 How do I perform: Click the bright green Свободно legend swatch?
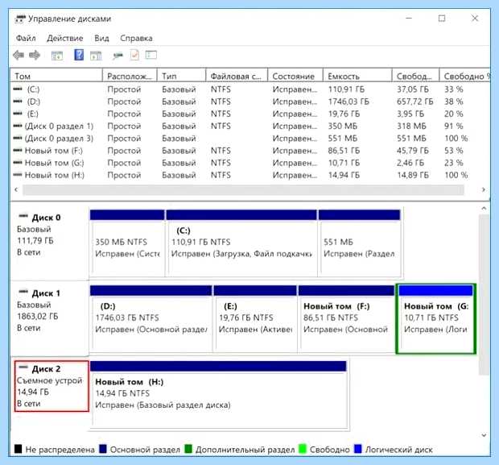click(303, 449)
